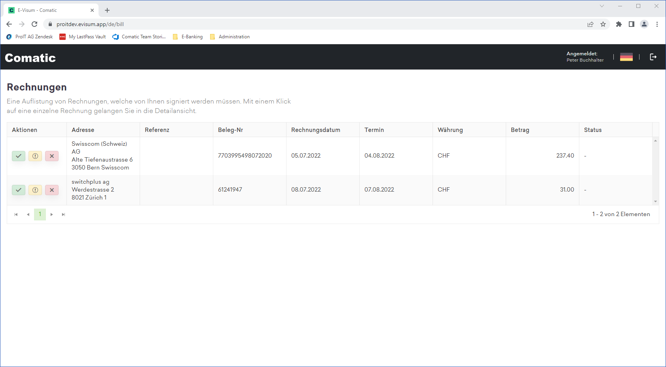
Task: Select page 1 in the pager
Action: 40,215
